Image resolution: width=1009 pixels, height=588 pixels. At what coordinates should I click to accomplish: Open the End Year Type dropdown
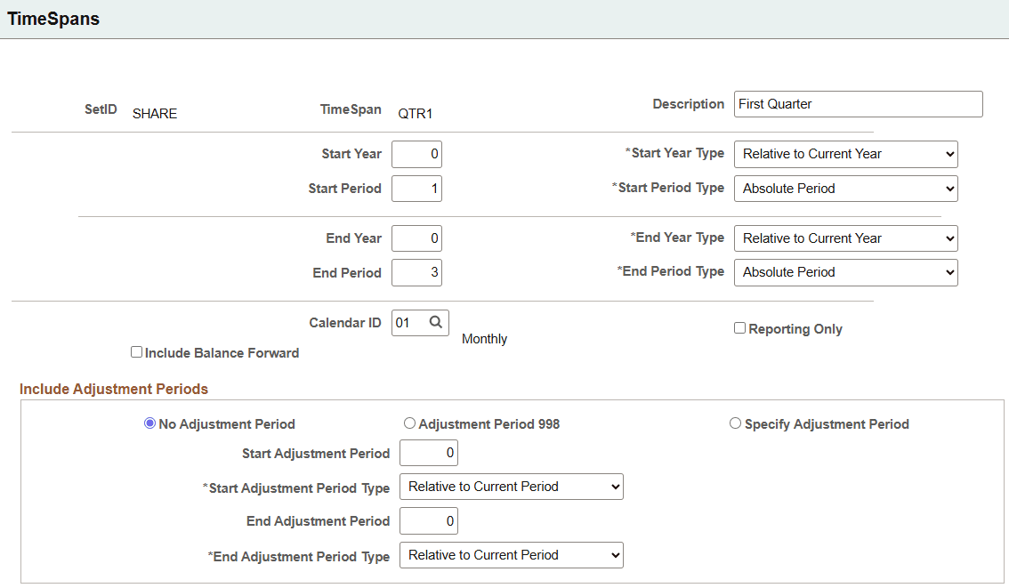(x=845, y=238)
